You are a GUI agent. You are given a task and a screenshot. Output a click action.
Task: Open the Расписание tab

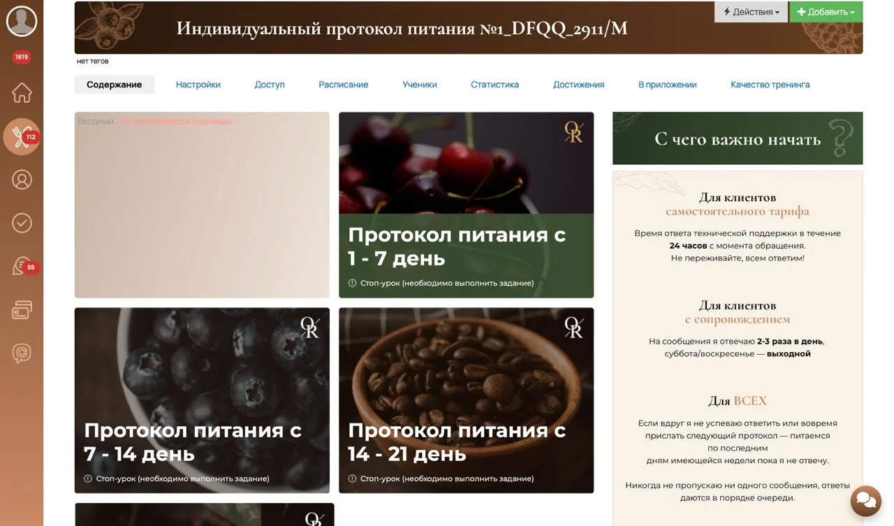pyautogui.click(x=343, y=84)
